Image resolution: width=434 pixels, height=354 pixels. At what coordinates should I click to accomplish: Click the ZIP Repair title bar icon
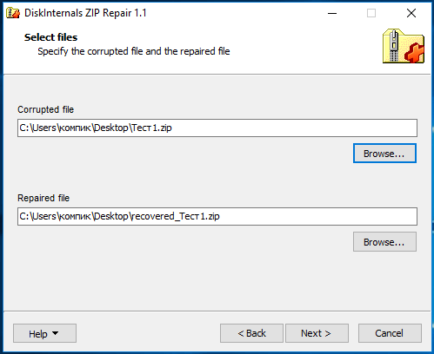pos(13,13)
